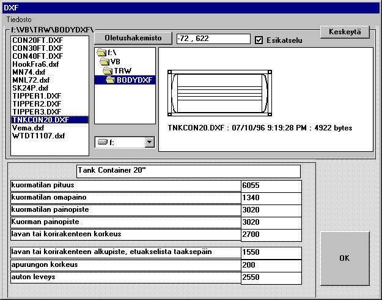Select the BODYDXF folder

125,80
